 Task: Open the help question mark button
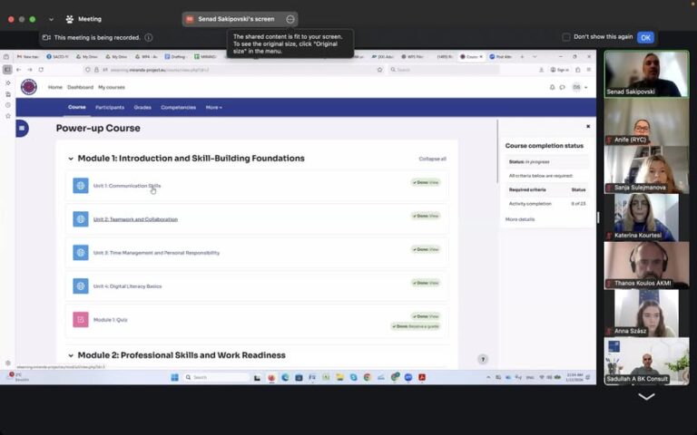point(483,360)
